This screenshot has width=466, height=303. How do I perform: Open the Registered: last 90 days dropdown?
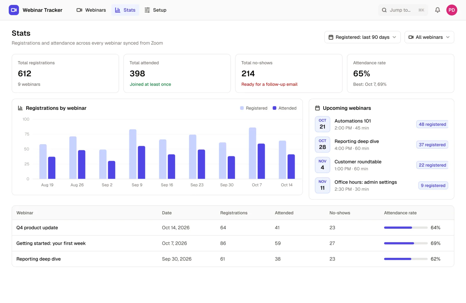363,37
